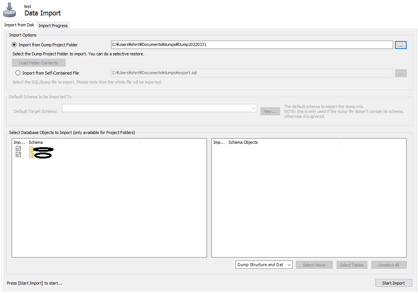The height and width of the screenshot is (294, 418).
Task: Toggle second schema import checkbox
Action: click(x=18, y=155)
